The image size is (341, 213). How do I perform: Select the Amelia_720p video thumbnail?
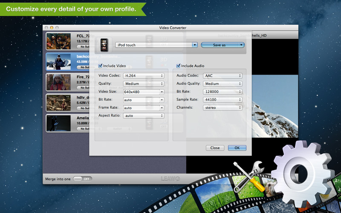58,123
